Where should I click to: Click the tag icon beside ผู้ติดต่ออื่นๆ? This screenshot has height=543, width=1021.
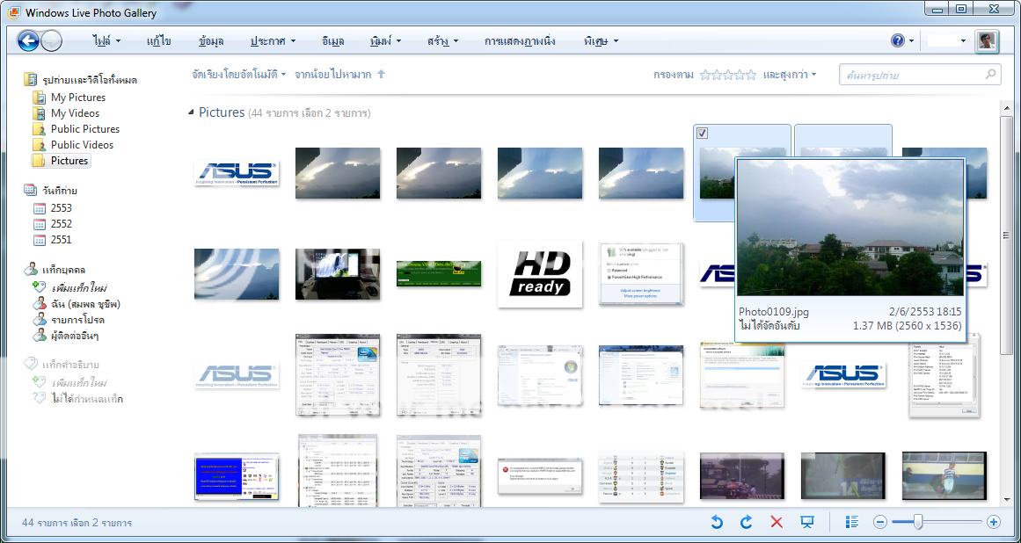pos(39,336)
